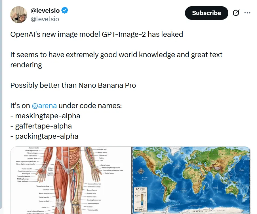Screen dimensions: 257x214
Task: Click the packingtape-alpha code name line
Action: [x=44, y=136]
